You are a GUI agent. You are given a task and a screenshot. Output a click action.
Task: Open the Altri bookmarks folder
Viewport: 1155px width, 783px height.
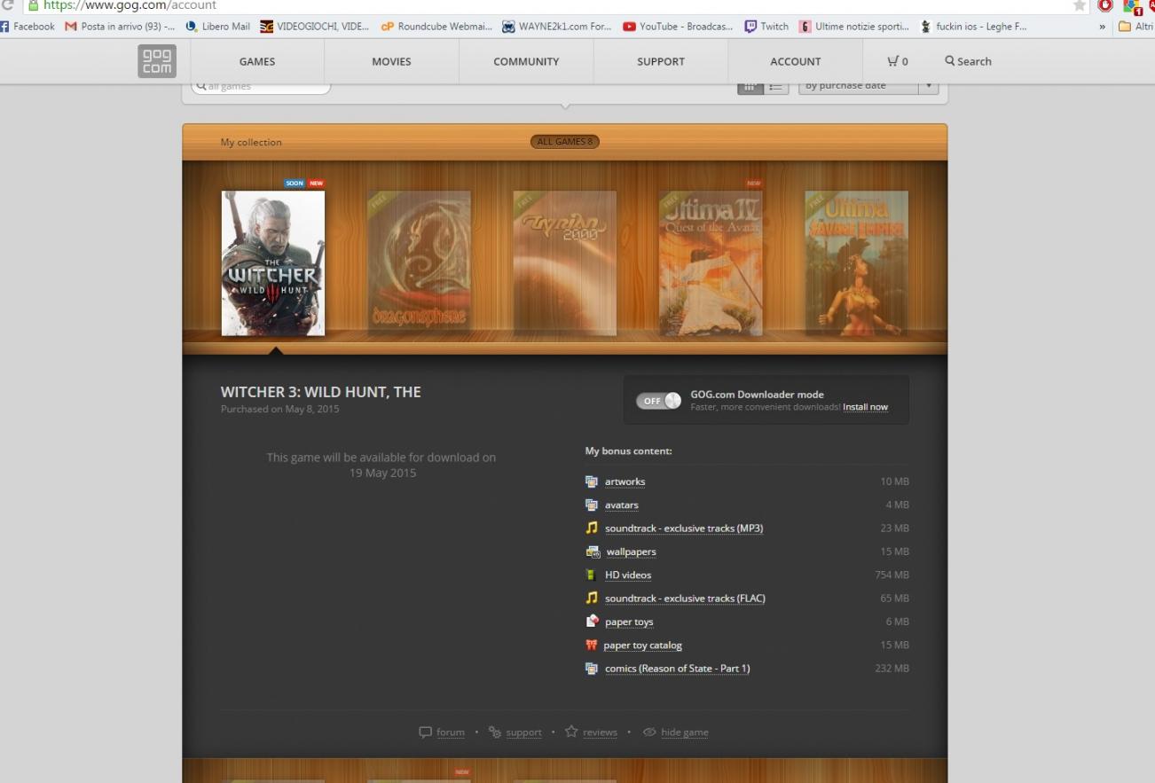click(x=1135, y=27)
